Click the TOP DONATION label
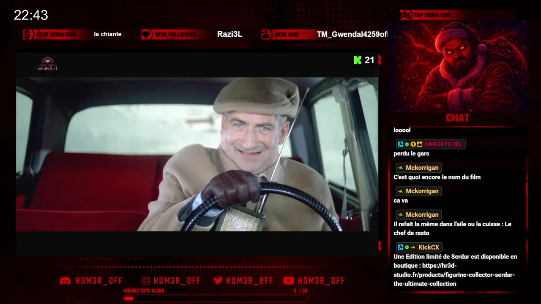541x304 pixels. tap(432, 15)
